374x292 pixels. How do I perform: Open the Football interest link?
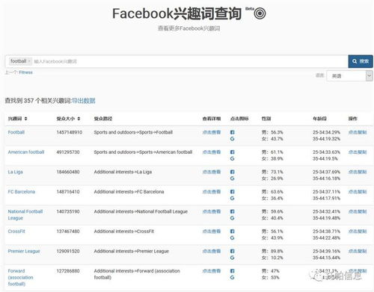click(x=16, y=132)
